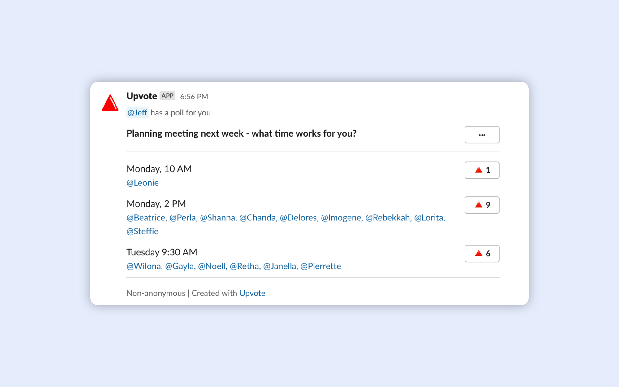
Task: Open the @Noell user mention
Action: (x=212, y=266)
